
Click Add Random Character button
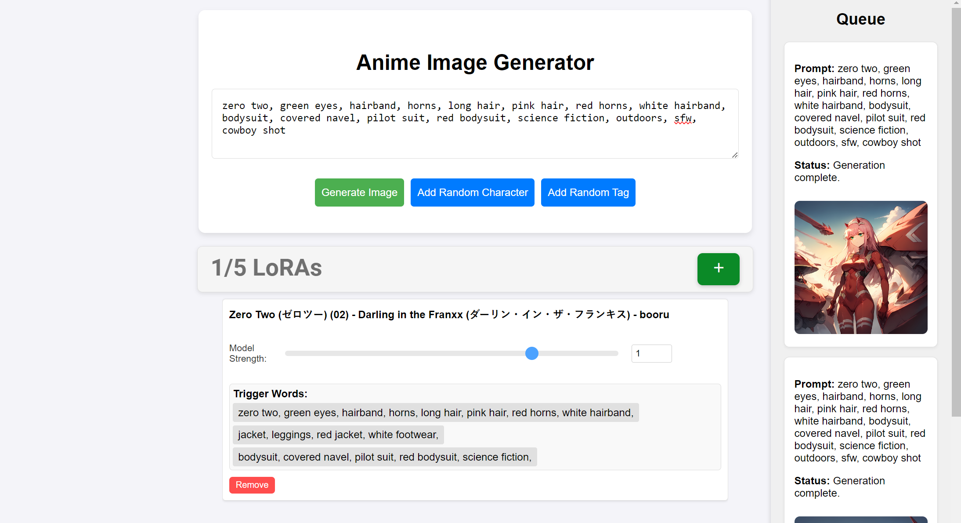point(472,192)
